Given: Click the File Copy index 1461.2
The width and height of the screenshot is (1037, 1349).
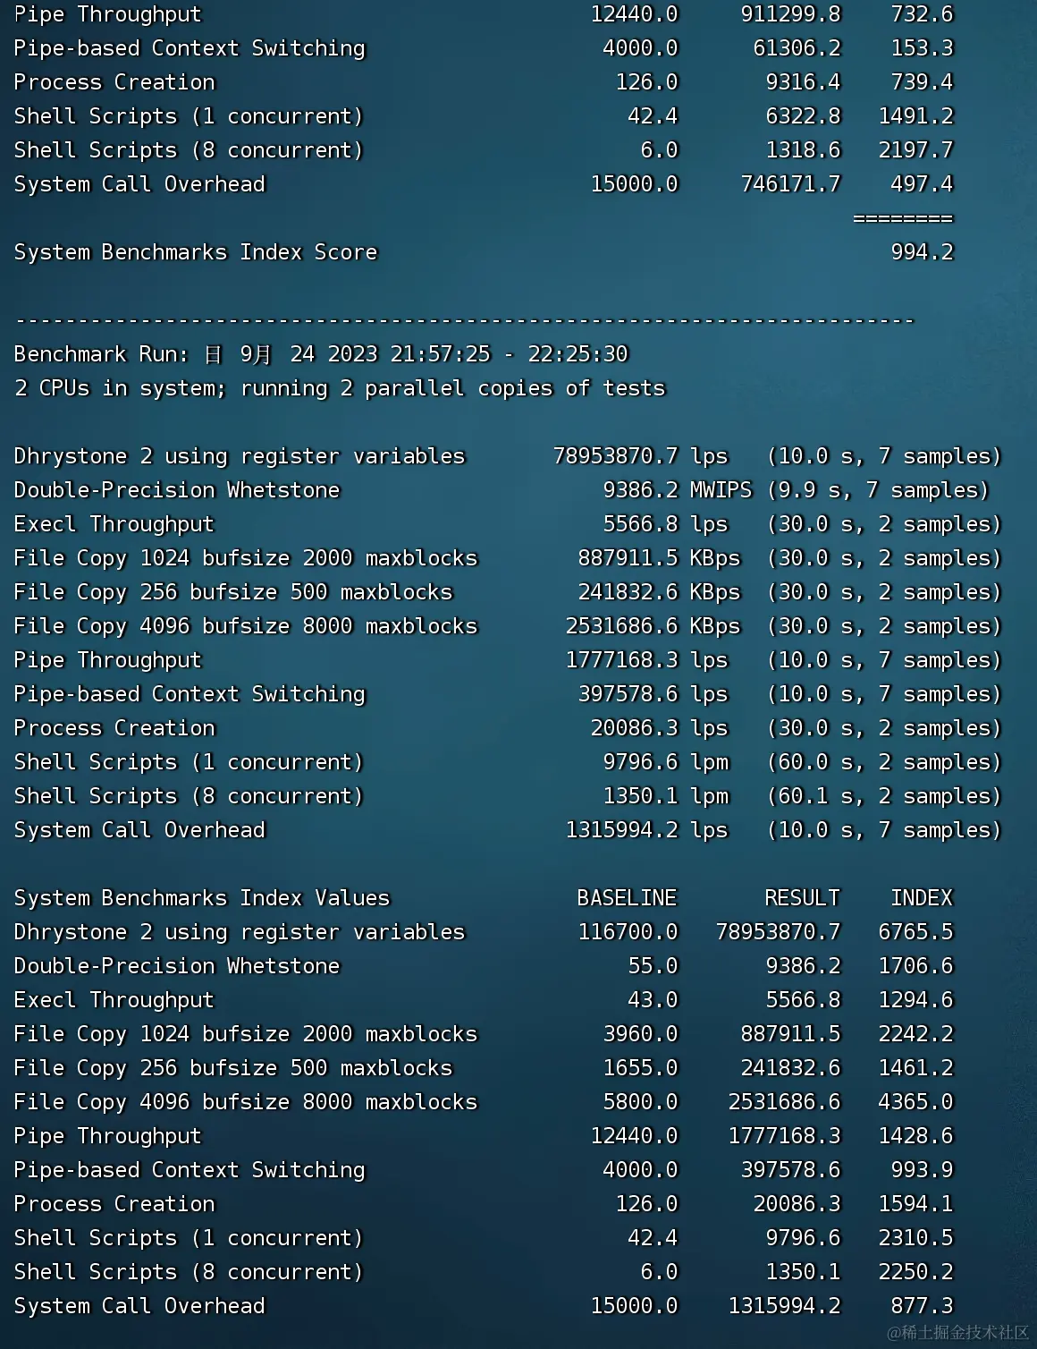Looking at the screenshot, I should pos(915,1068).
